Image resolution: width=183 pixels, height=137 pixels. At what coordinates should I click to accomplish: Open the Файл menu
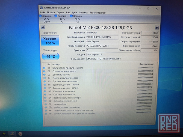(42, 13)
